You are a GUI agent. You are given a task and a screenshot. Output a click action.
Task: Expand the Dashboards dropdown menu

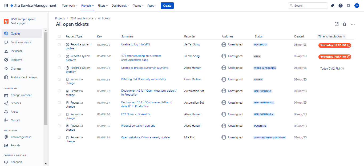click(120, 6)
